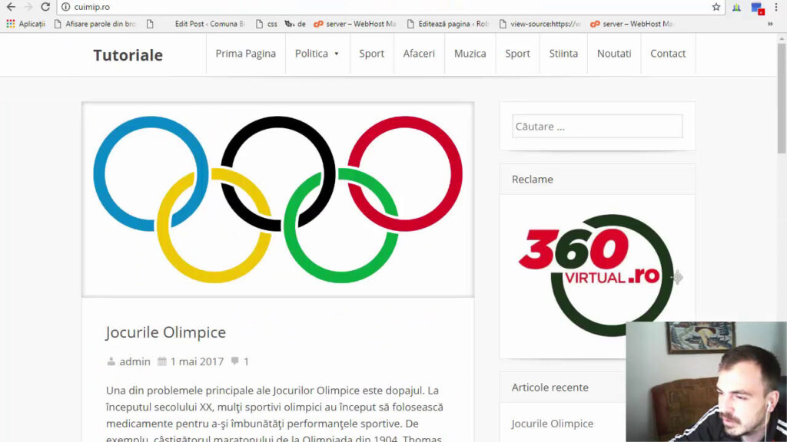Expand the Politica dropdown arrow
The width and height of the screenshot is (787, 442).
pos(337,54)
